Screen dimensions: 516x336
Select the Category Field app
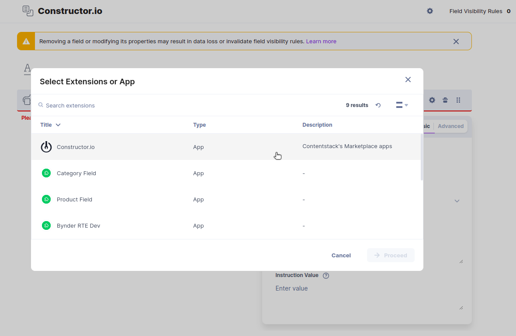click(226, 173)
